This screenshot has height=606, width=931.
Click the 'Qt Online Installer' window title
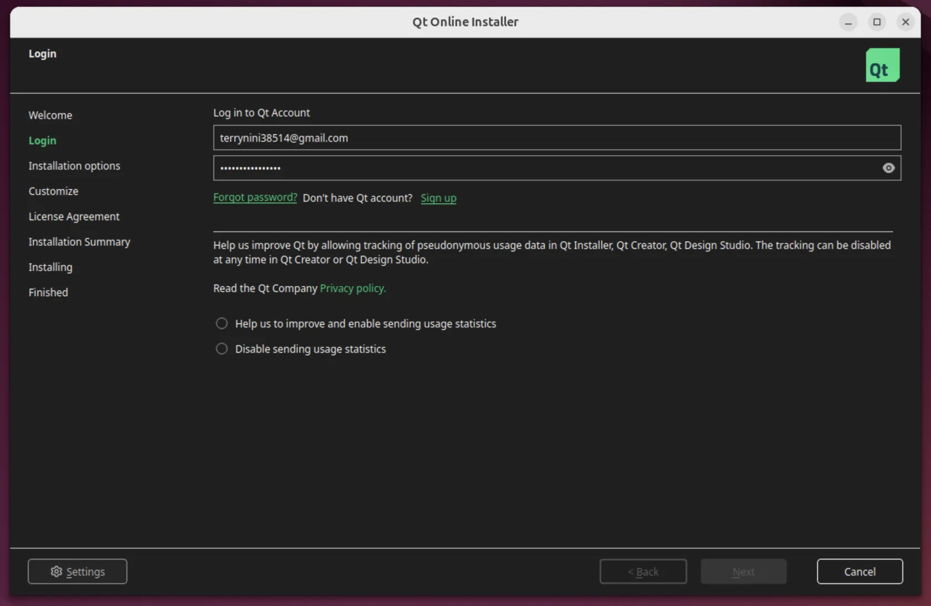pos(465,22)
